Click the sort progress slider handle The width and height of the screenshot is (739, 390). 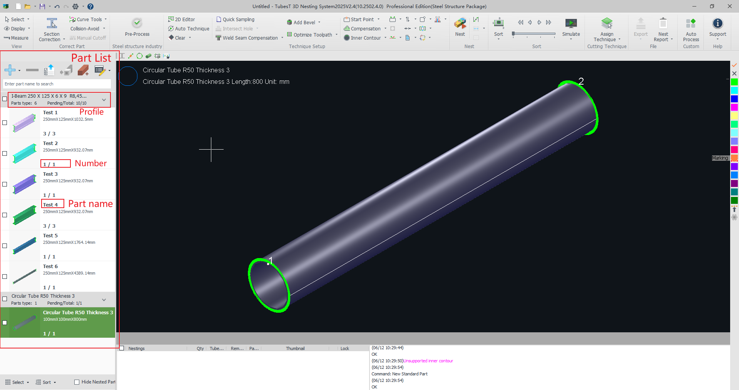click(513, 34)
